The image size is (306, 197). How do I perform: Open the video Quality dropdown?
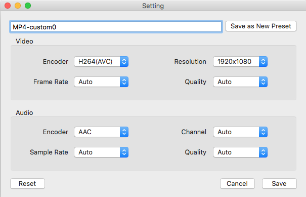pyautogui.click(x=240, y=82)
